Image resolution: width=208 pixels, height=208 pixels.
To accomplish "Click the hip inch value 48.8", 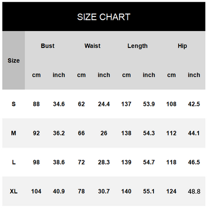I will tap(194, 191).
